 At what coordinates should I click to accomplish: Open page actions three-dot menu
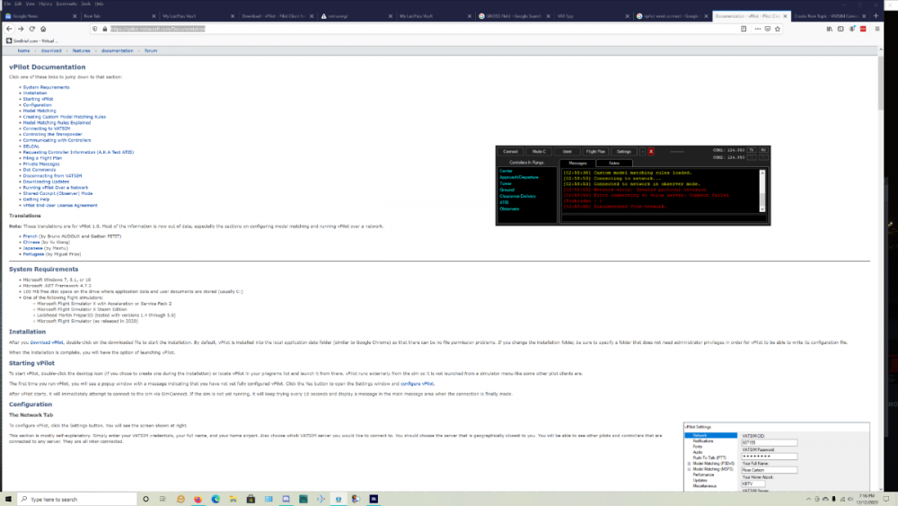coord(758,29)
